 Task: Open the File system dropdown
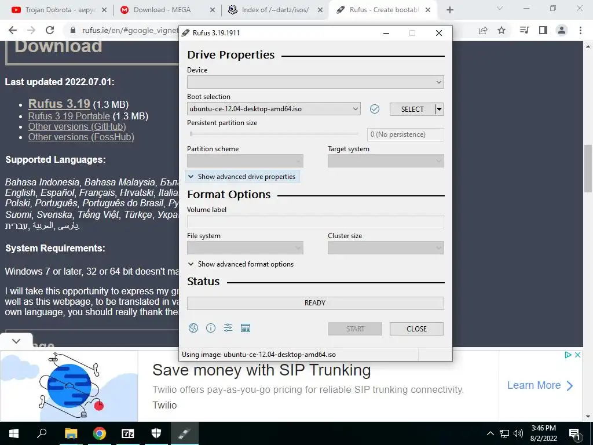tap(245, 248)
